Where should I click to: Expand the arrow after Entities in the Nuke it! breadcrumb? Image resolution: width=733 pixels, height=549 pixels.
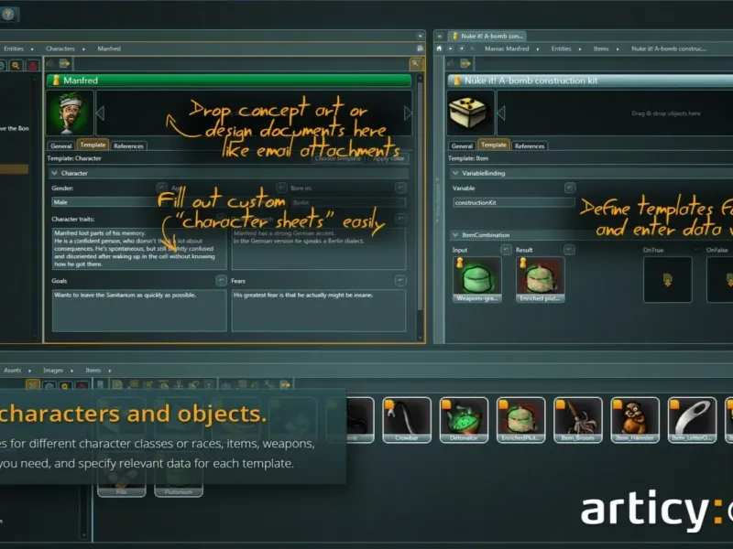pyautogui.click(x=580, y=49)
